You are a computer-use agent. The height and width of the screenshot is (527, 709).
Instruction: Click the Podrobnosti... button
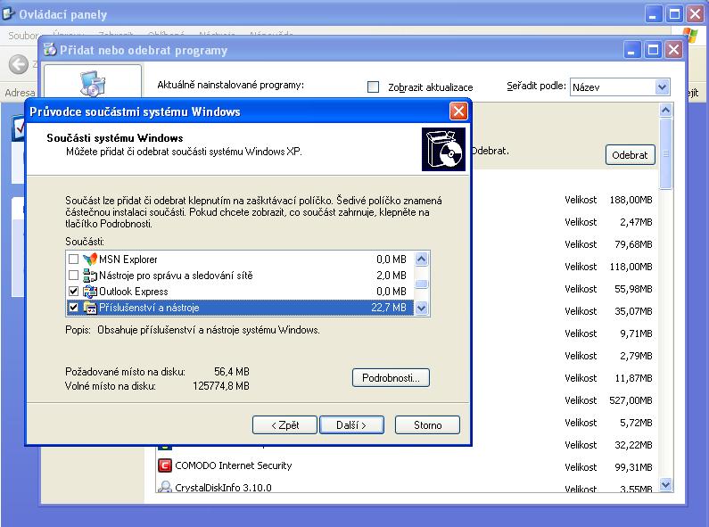click(x=391, y=378)
